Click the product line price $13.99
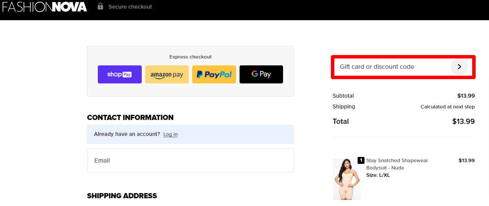This screenshot has width=489, height=206. [467, 160]
